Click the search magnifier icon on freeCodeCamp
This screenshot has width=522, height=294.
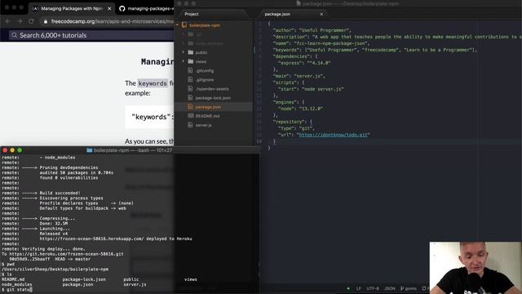[14, 35]
